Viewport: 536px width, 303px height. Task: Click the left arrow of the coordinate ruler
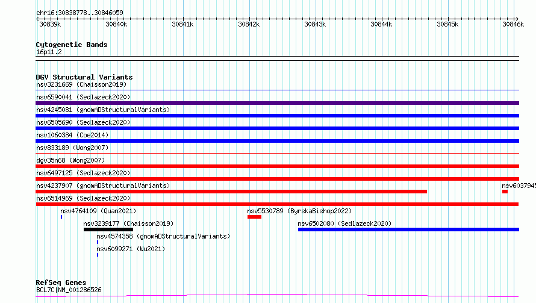37,19
